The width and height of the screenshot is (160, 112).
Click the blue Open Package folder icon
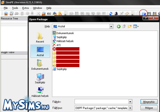(x=144, y=14)
